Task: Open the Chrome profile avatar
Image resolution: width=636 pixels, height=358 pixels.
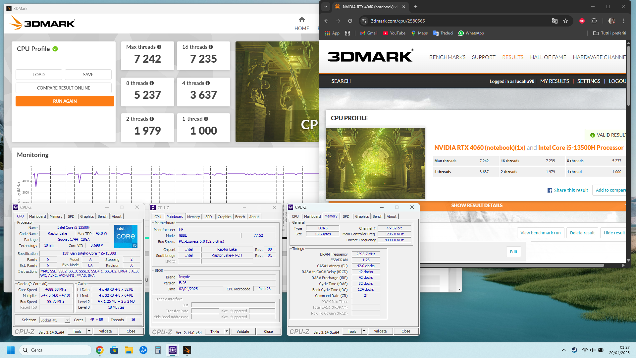Action: click(612, 21)
